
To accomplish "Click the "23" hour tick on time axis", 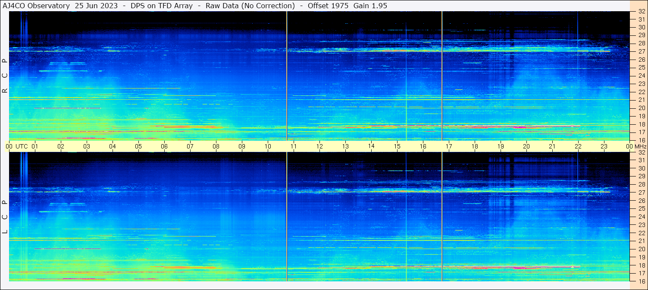I will 604,146.
